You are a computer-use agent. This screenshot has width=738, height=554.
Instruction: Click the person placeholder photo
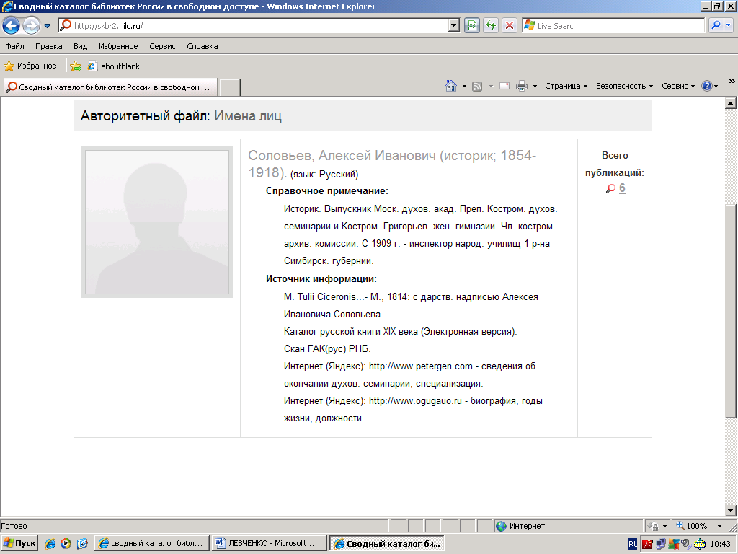point(157,222)
